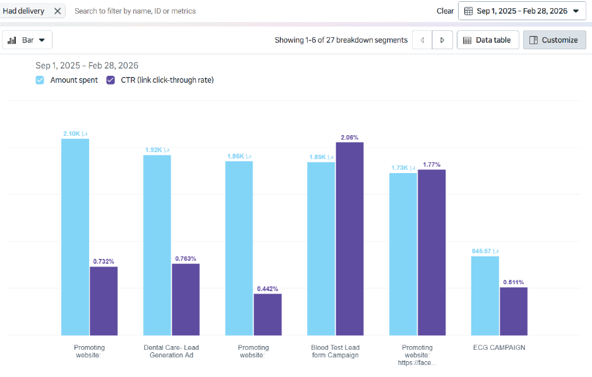Go to previous breakdown segments page
The width and height of the screenshot is (592, 377).
pyautogui.click(x=422, y=40)
